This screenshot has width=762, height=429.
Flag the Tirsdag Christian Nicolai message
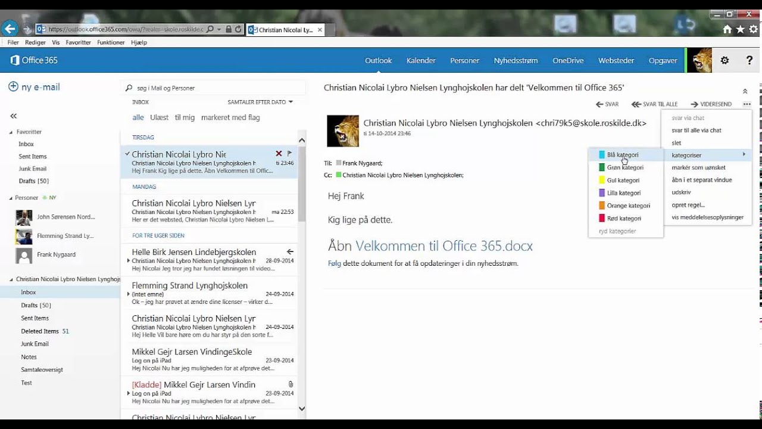[x=290, y=154]
